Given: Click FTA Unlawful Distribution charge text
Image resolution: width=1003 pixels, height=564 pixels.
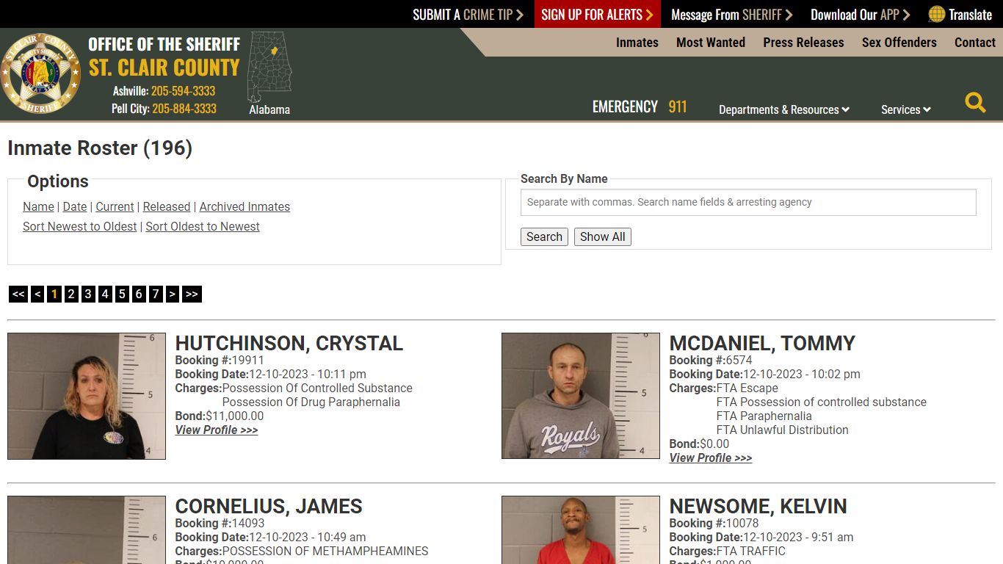Looking at the screenshot, I should [783, 430].
